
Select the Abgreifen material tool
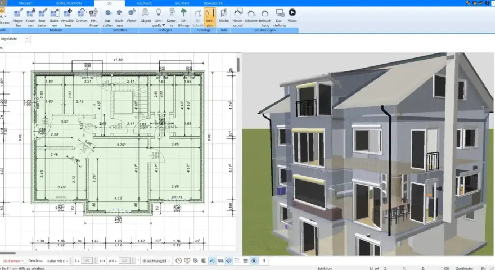click(19, 17)
